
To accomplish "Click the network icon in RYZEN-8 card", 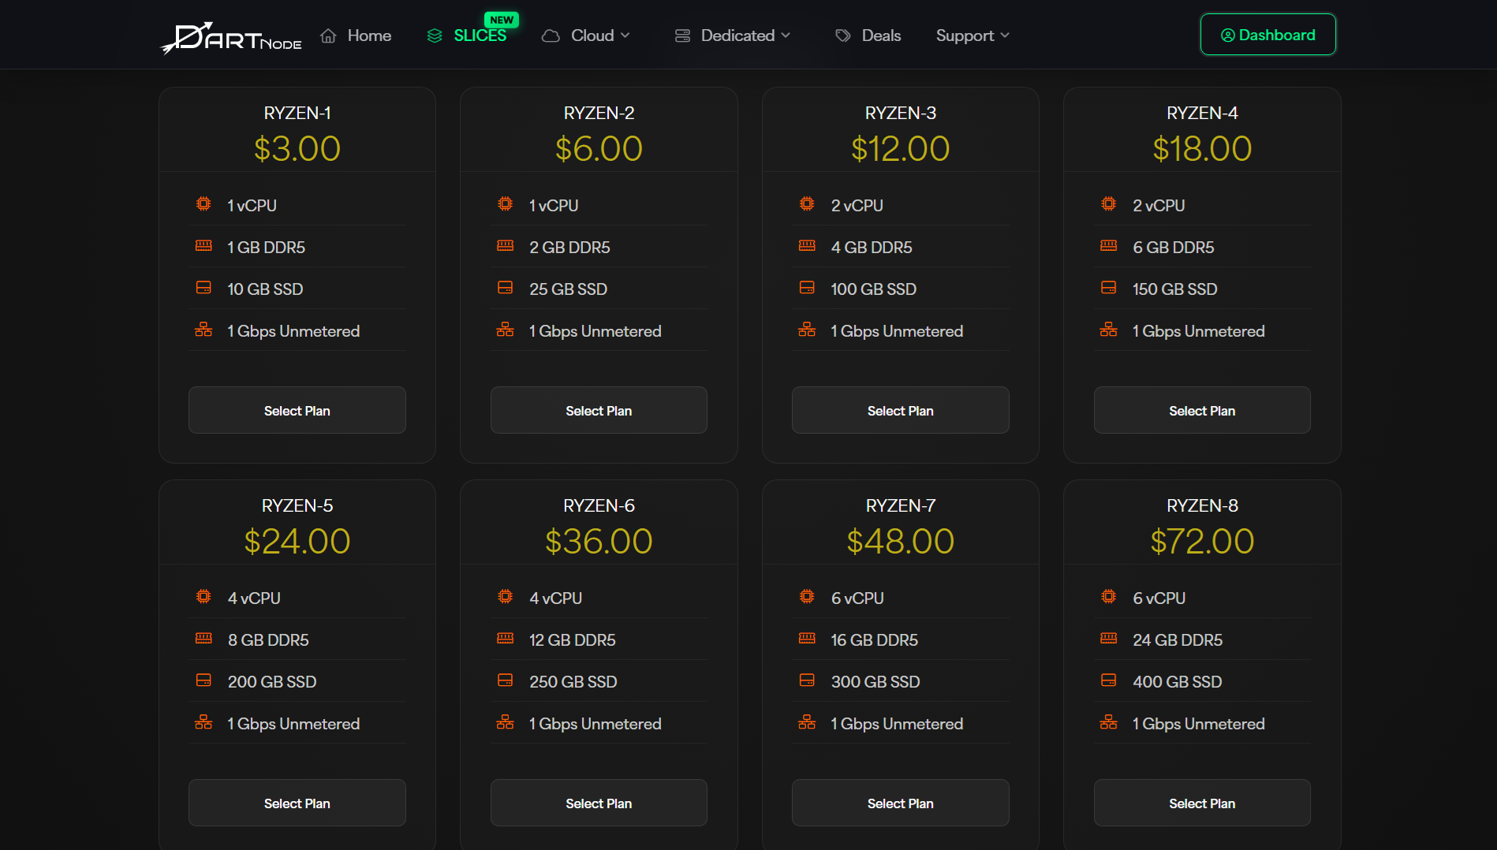I will tap(1109, 722).
